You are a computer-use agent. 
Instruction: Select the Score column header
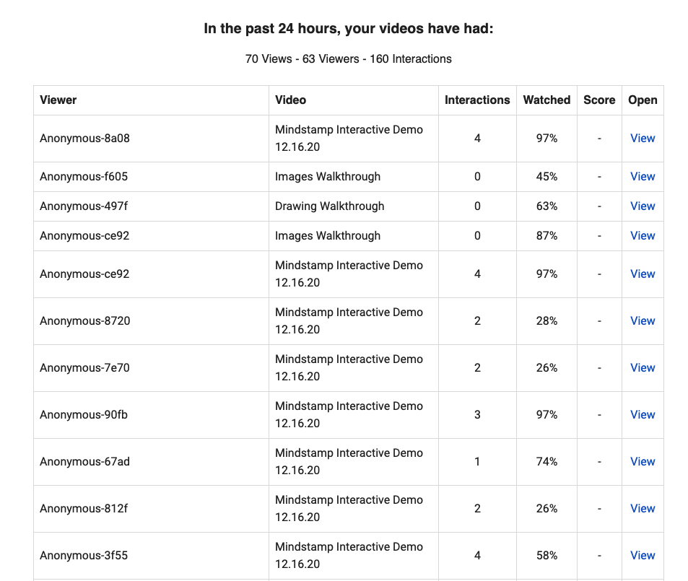(599, 100)
